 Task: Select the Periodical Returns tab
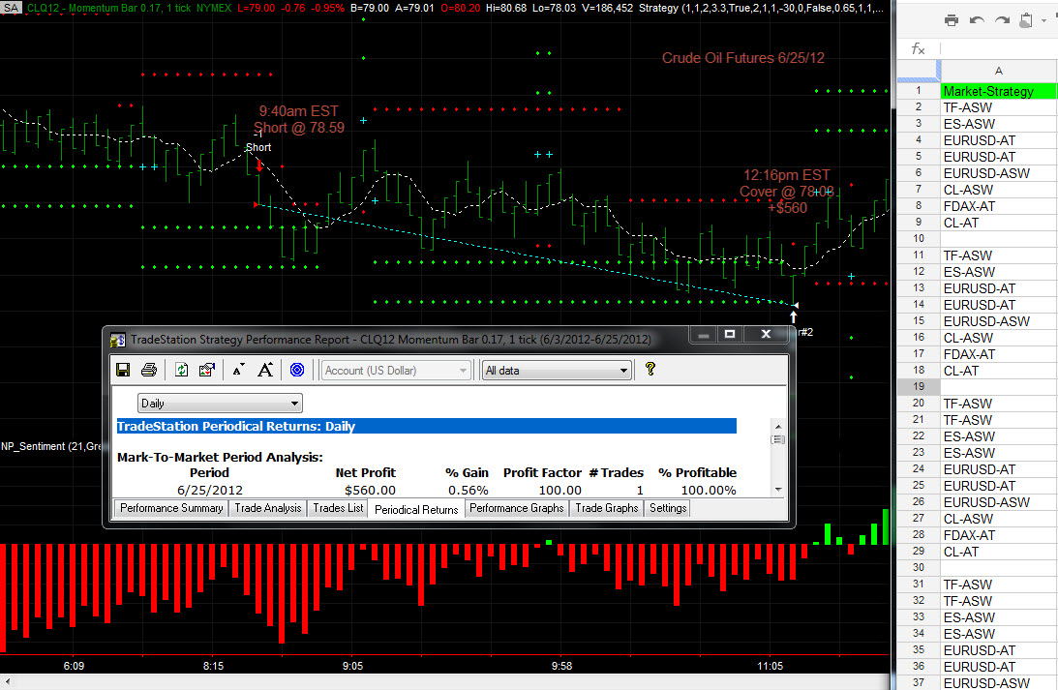(416, 509)
